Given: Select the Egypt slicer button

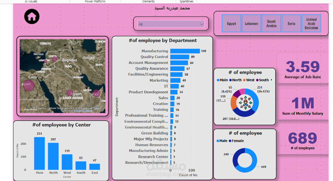Looking at the screenshot, I should (x=231, y=23).
